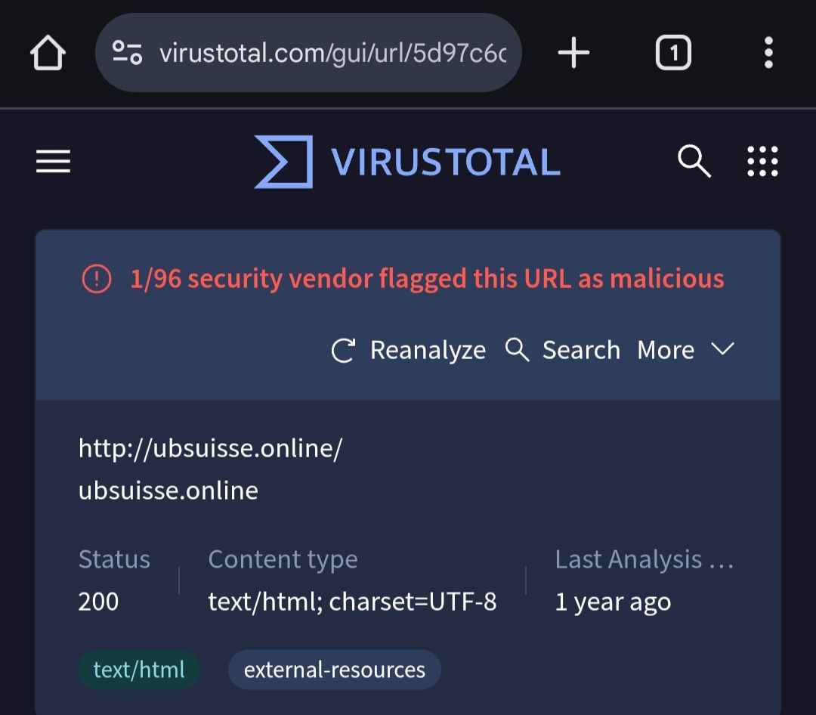Viewport: 816px width, 715px height.
Task: Expand the truncated Last Analysis label
Action: (644, 560)
